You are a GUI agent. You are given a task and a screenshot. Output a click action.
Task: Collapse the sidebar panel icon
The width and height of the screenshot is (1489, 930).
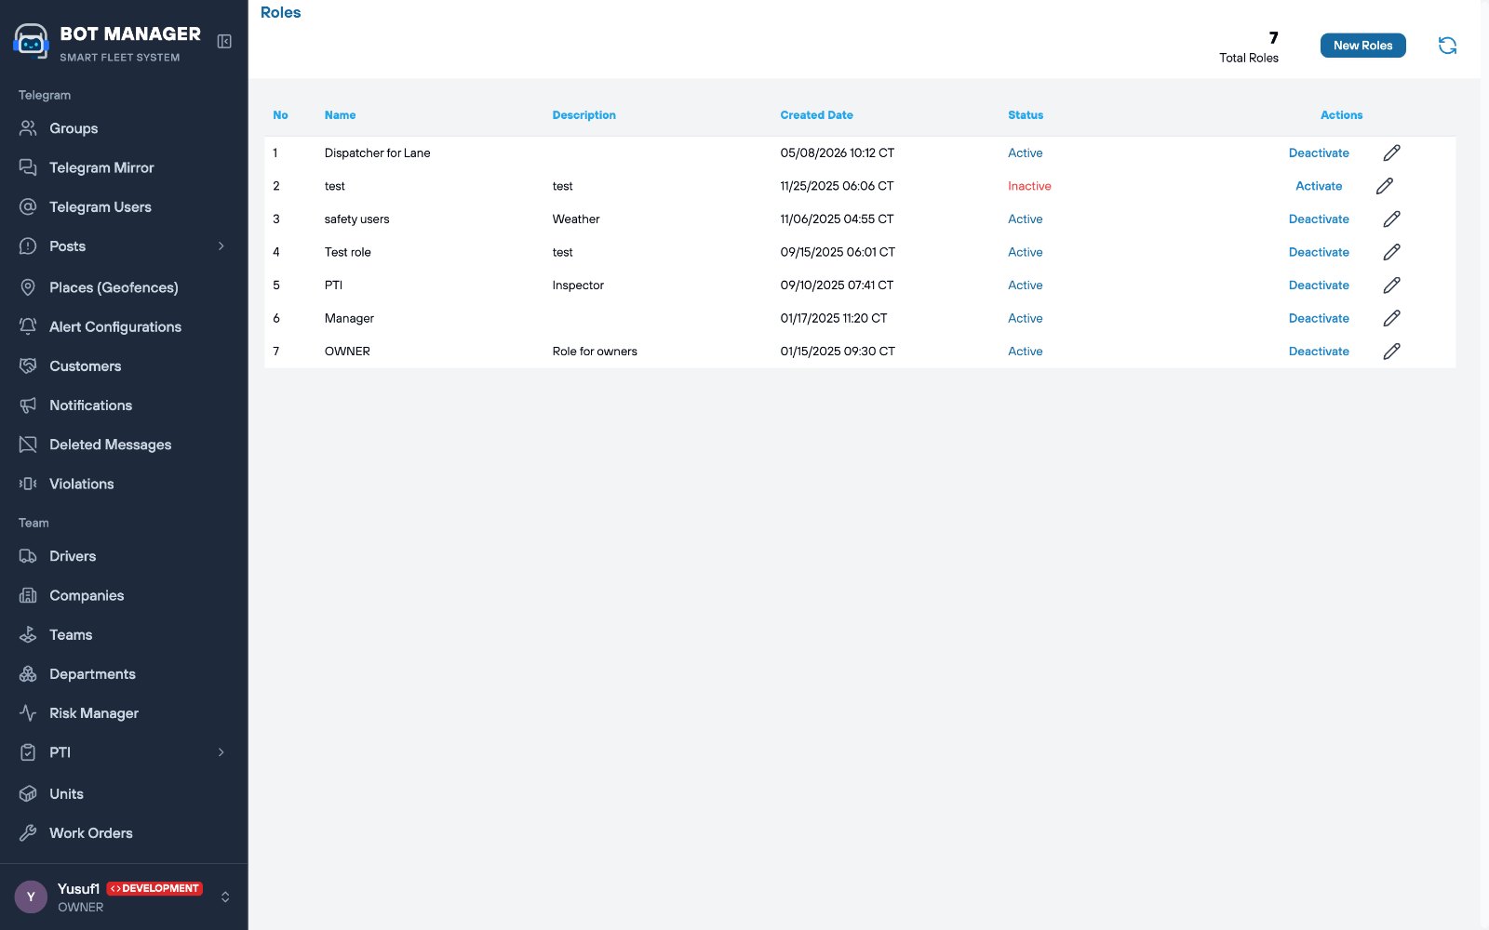224,41
